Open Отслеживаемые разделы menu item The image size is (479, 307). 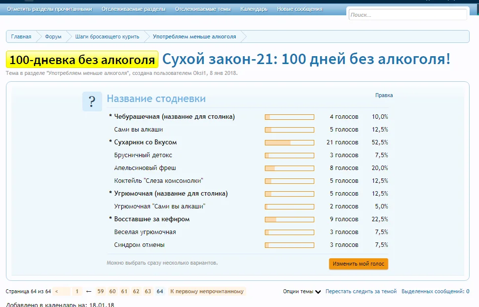[133, 9]
